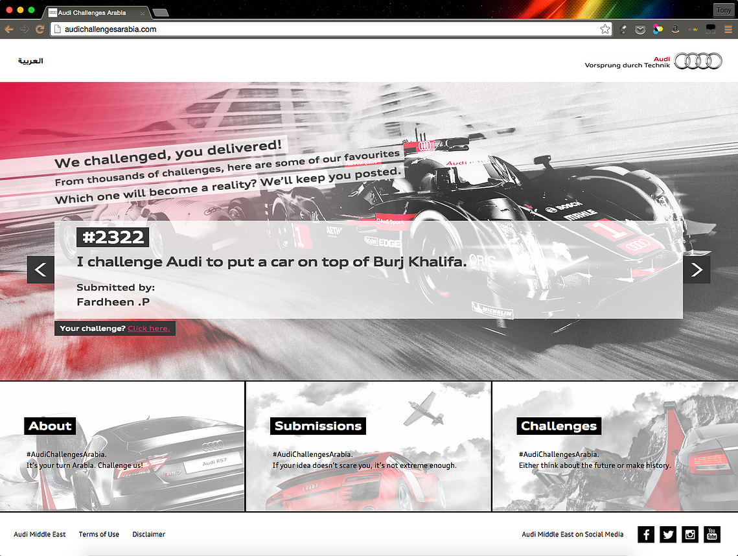Open the Audi Middle East footer link

[40, 535]
